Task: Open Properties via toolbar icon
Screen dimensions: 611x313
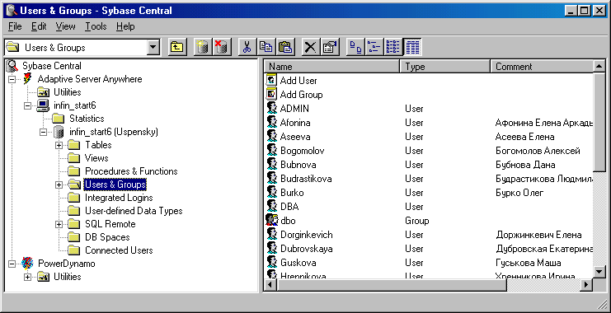Action: [x=330, y=47]
